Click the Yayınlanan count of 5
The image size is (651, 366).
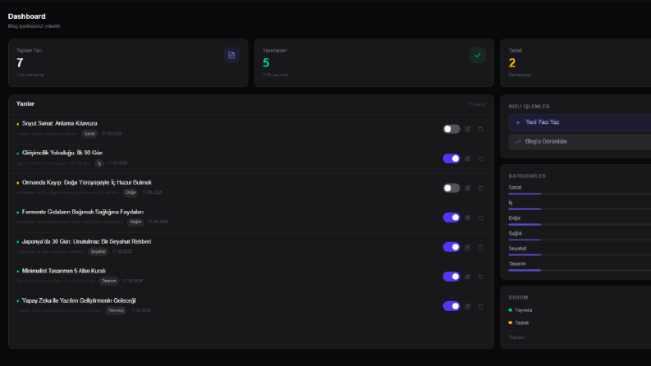click(266, 63)
